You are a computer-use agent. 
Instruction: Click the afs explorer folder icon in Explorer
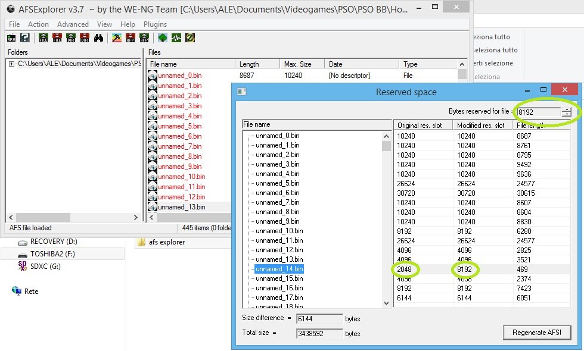click(x=142, y=242)
